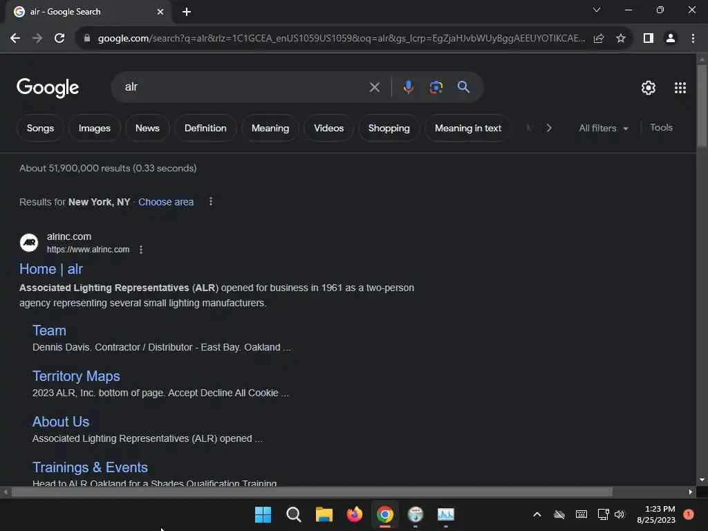Launch Firefox from taskbar
Screen dimensions: 708x531
click(355, 514)
